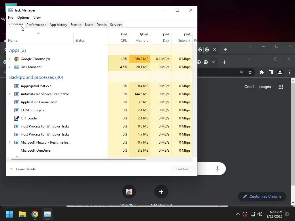Open new tab in rear Chrome window
Viewport: 295px width, 221px height.
click(225, 49)
